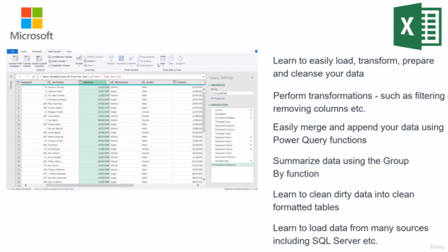Open settings gear for Source step
Screen dimensions: 448x252
pyautogui.click(x=251, y=110)
